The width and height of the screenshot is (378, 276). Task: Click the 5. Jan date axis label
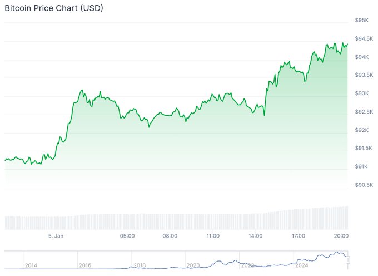56,236
